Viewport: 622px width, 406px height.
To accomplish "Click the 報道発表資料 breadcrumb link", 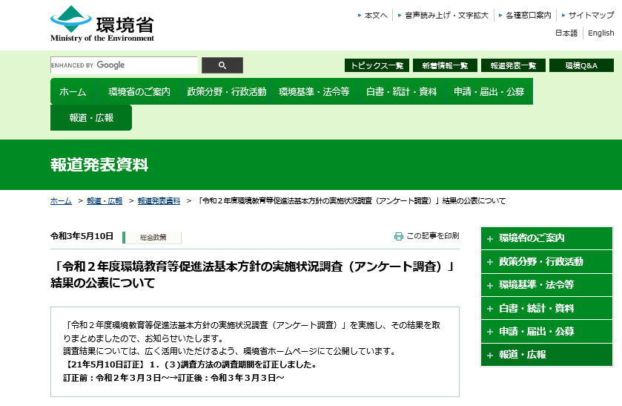I will coord(159,201).
